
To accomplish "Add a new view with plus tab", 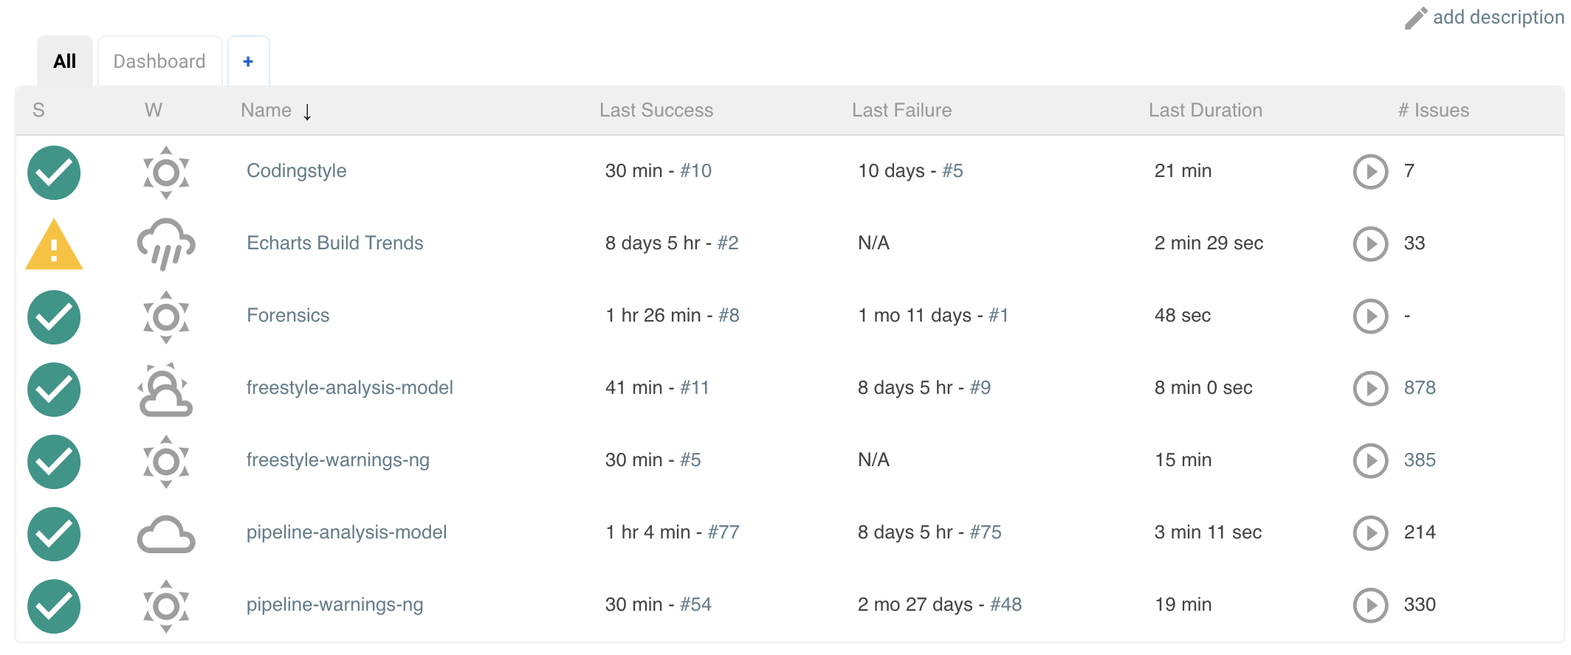I will (248, 61).
